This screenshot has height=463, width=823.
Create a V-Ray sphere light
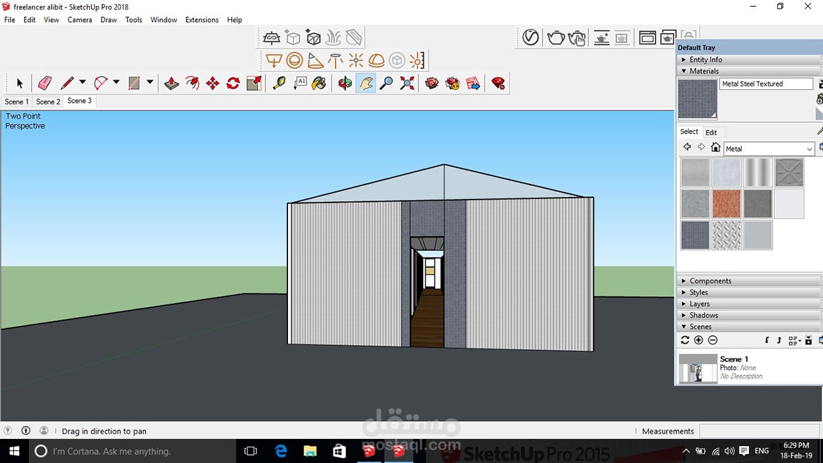pyautogui.click(x=294, y=60)
